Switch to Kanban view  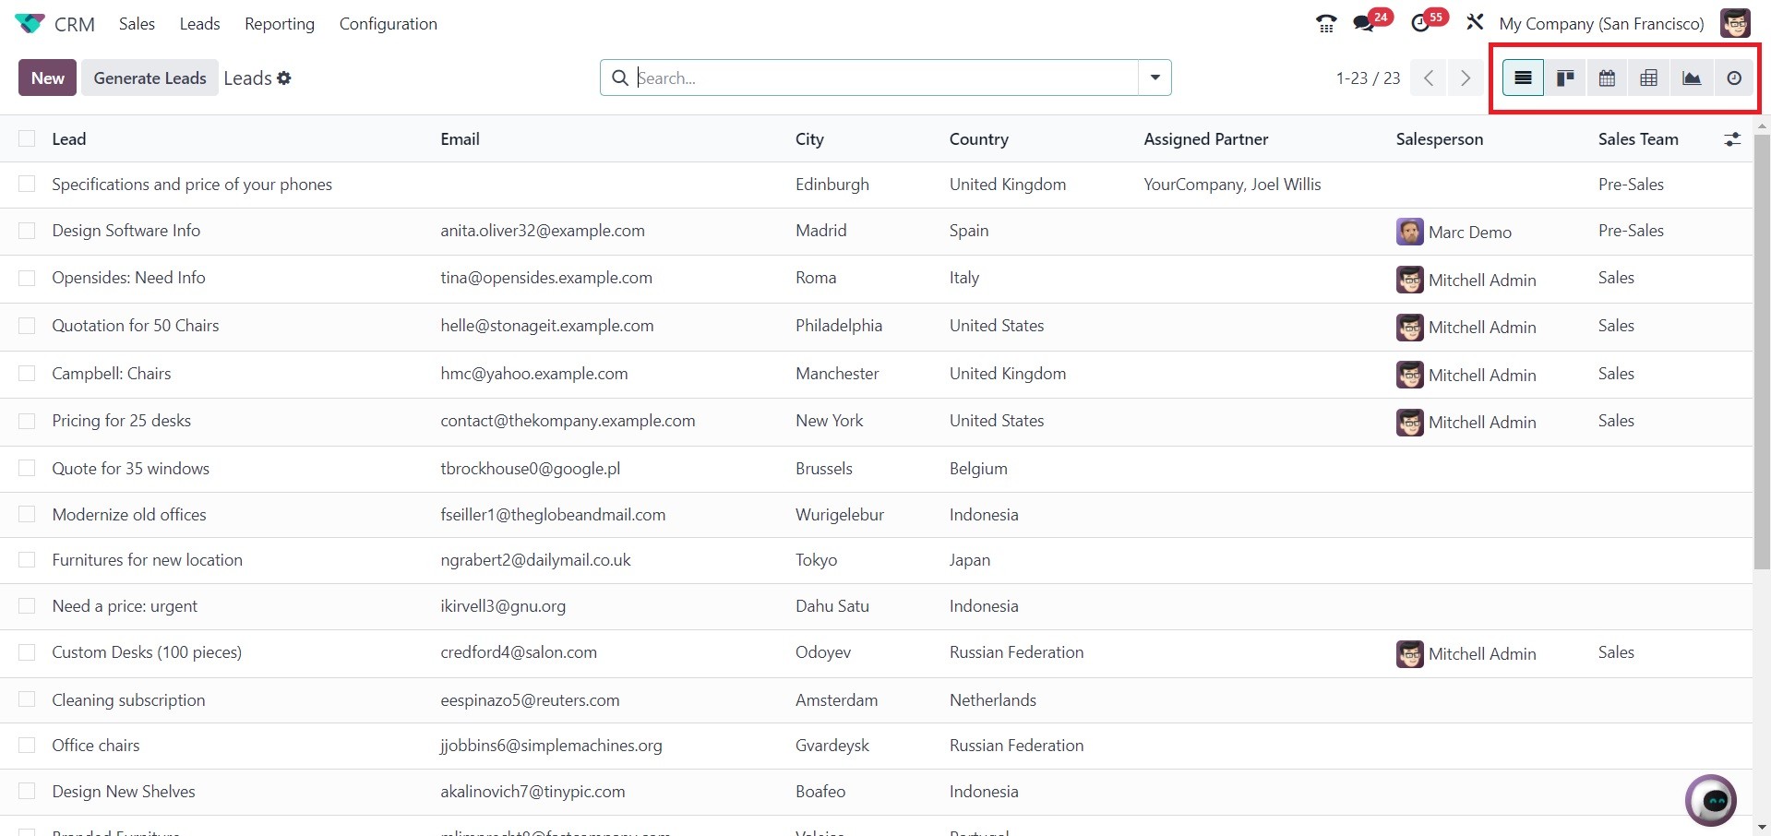click(1565, 78)
